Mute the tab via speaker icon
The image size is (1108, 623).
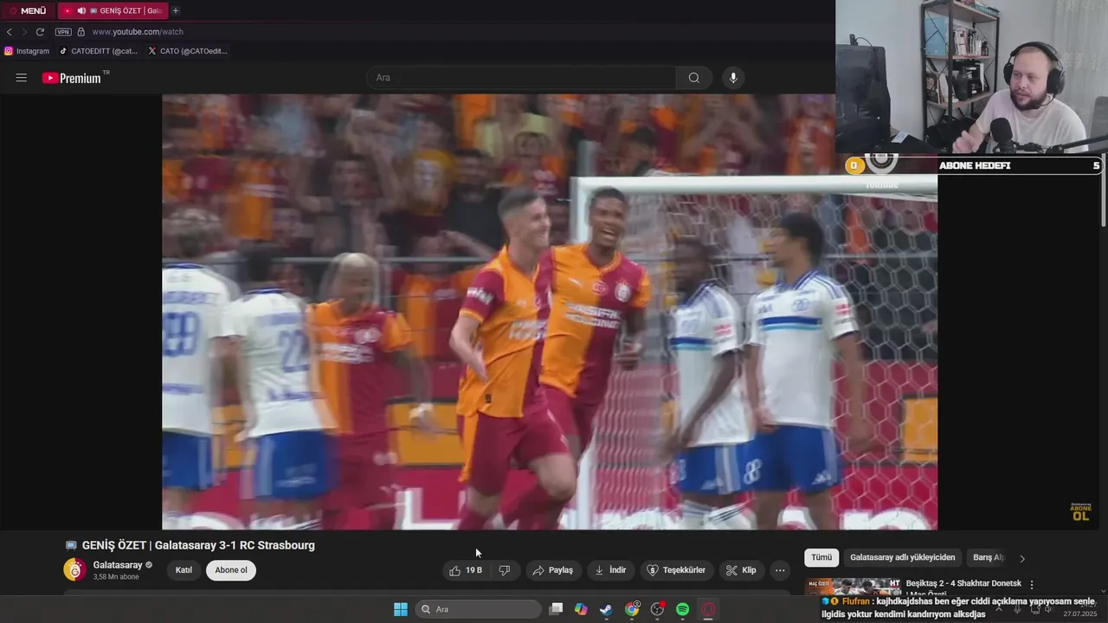pyautogui.click(x=81, y=10)
